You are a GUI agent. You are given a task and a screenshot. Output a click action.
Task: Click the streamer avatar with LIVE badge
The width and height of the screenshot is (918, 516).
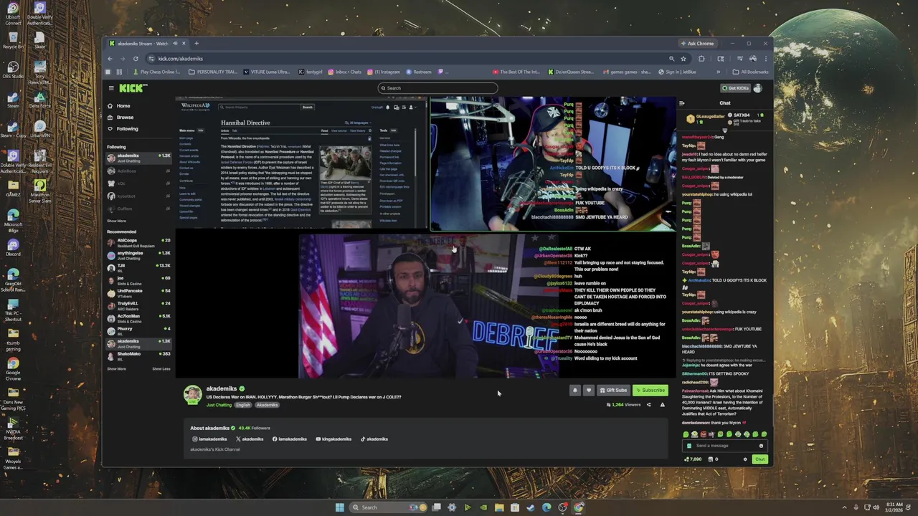pyautogui.click(x=193, y=395)
